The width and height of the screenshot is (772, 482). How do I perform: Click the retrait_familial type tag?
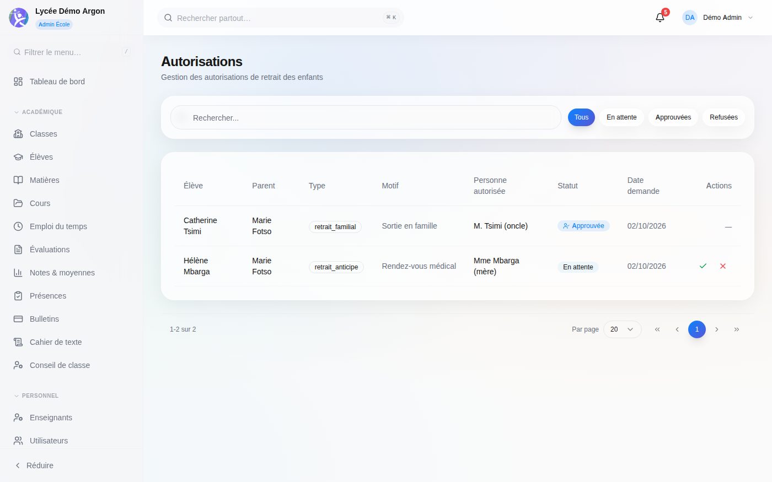[x=335, y=227]
